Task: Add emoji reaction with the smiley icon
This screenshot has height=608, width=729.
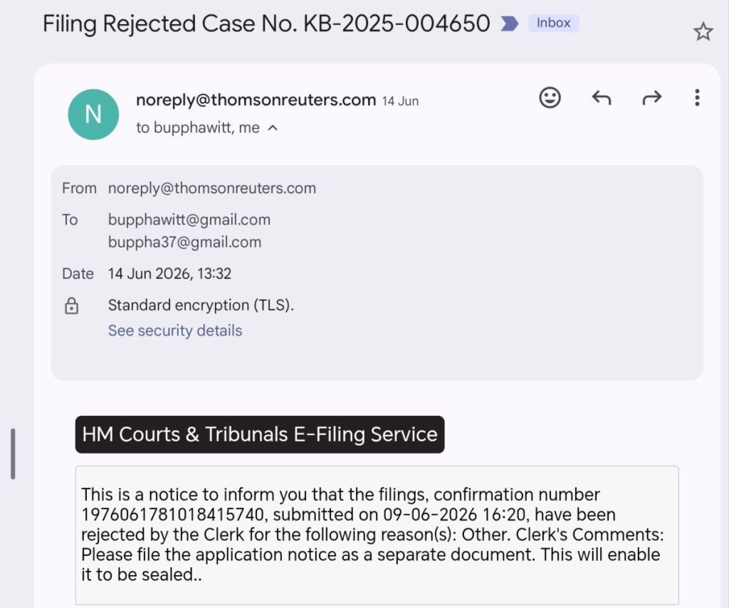Action: (x=550, y=98)
